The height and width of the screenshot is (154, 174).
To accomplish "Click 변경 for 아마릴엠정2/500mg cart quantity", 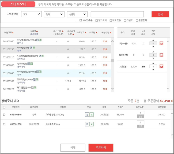I will (141, 117).
